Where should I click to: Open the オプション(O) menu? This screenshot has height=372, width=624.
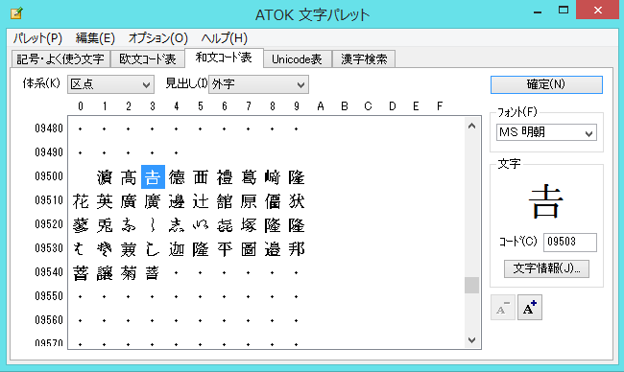point(157,38)
